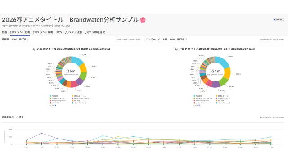
Task: Click pink slice of 36m donut
Action: [x=74, y=84]
